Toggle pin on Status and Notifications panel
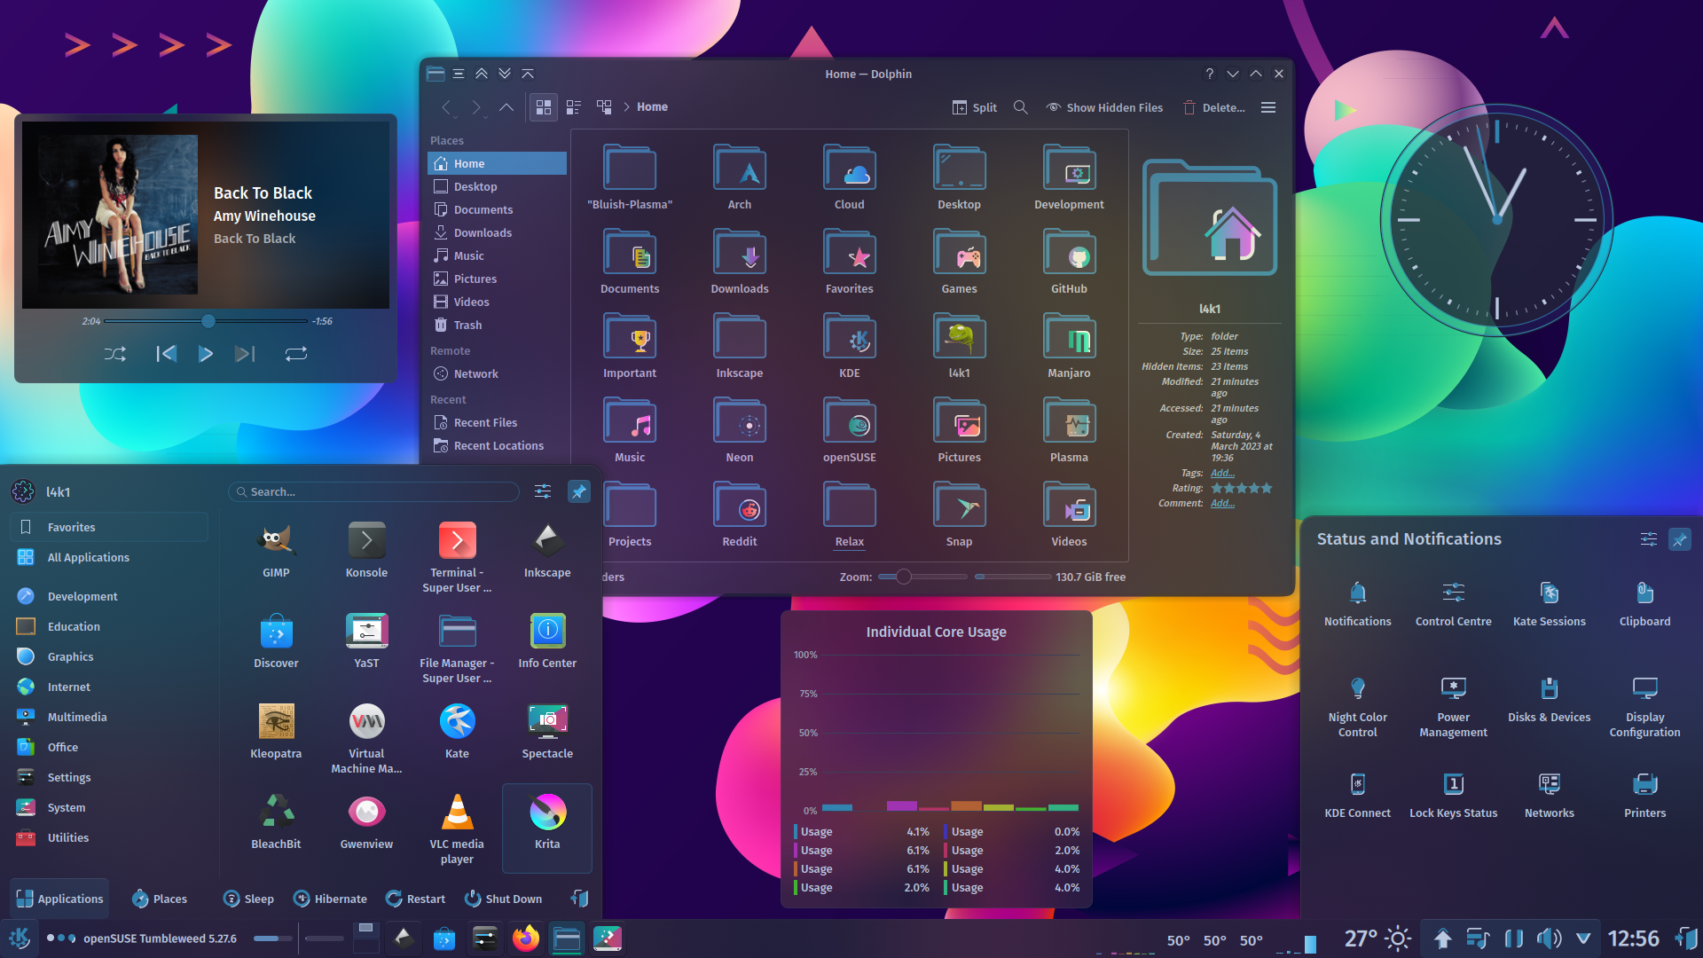 point(1679,539)
